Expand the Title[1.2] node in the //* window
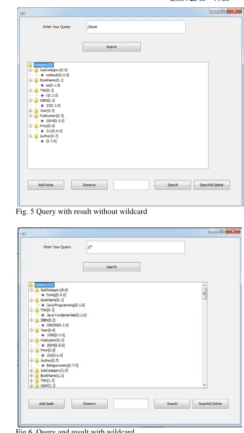Screen dimensions: 244x433 pos(32,381)
